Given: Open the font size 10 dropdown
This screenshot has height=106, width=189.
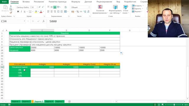Looking at the screenshot, I should [x=37, y=7].
